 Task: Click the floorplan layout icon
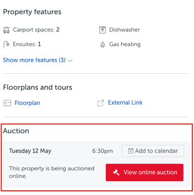(7, 103)
